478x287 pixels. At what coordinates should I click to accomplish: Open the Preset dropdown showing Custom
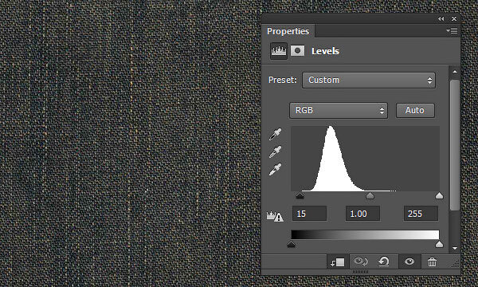coord(369,81)
